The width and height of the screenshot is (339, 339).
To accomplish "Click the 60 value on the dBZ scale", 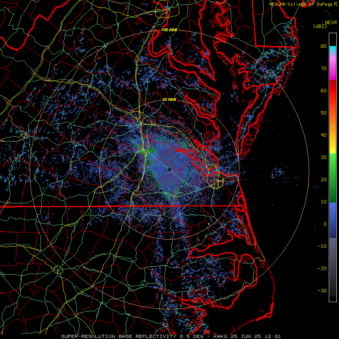I will (324, 90).
